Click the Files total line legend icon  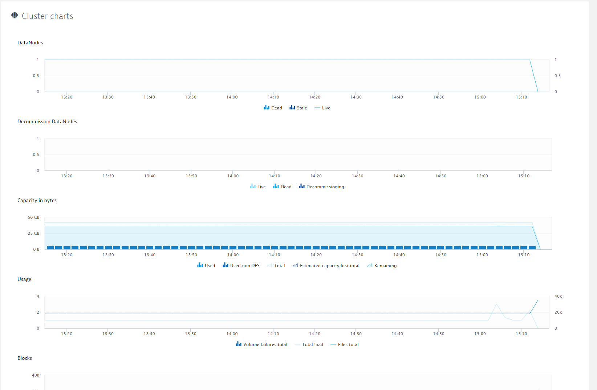click(x=333, y=345)
